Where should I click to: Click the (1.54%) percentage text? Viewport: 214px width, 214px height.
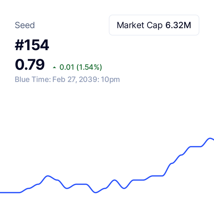pyautogui.click(x=89, y=67)
